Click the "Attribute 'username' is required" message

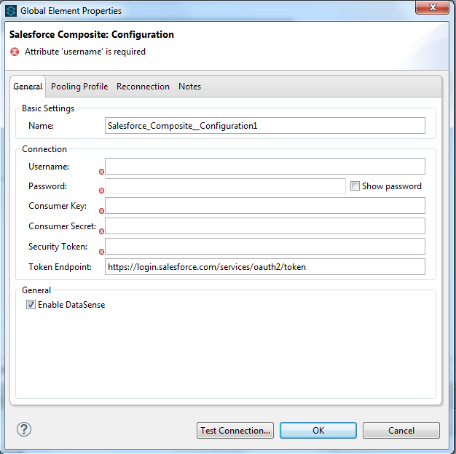point(85,52)
